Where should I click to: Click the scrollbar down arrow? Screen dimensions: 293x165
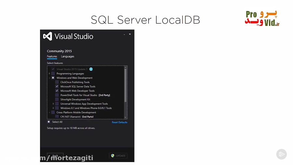[x=125, y=117]
